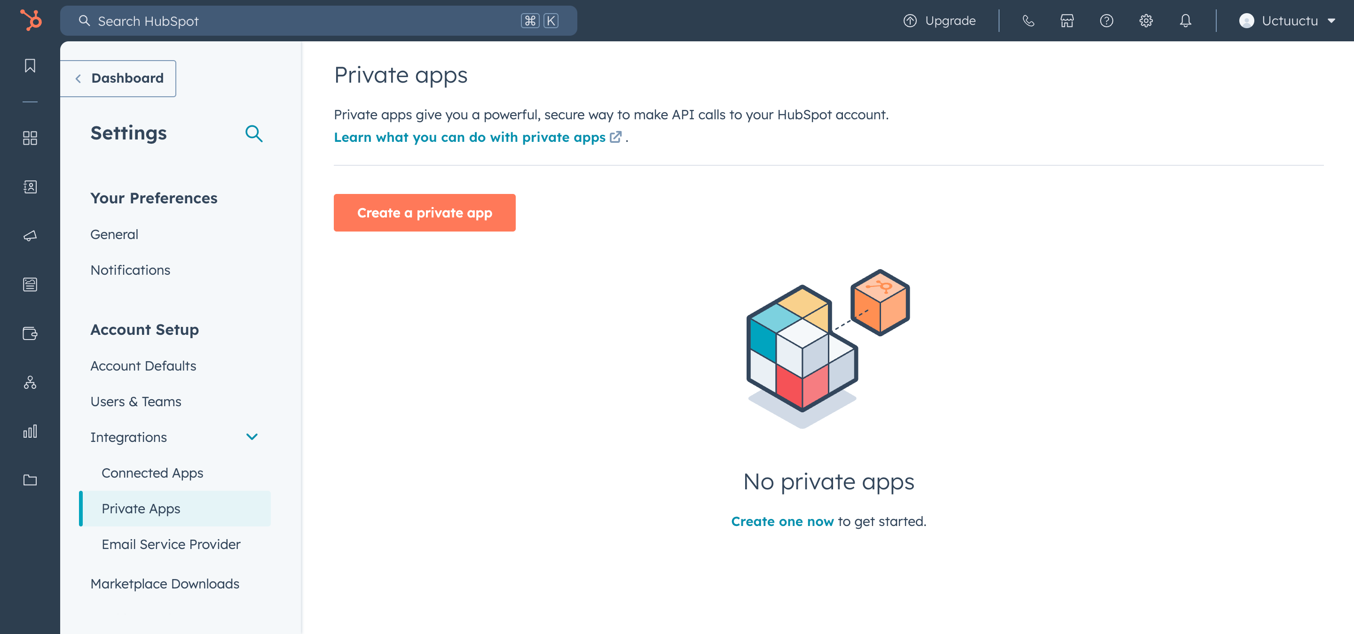Viewport: 1354px width, 634px height.
Task: Open the Settings gear icon
Action: click(1146, 21)
